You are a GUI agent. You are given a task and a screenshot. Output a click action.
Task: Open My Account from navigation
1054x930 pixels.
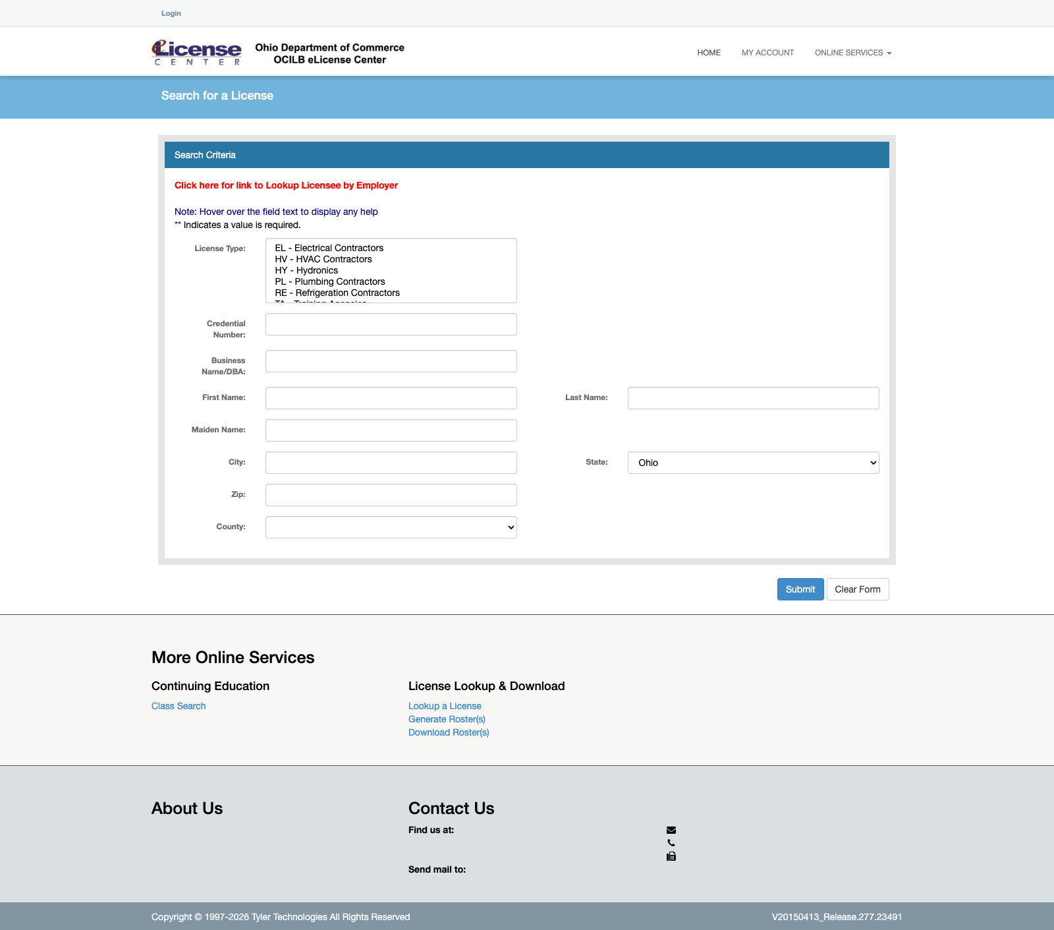[767, 53]
